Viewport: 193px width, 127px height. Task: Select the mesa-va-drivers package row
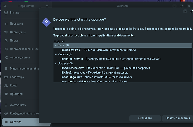(111, 59)
